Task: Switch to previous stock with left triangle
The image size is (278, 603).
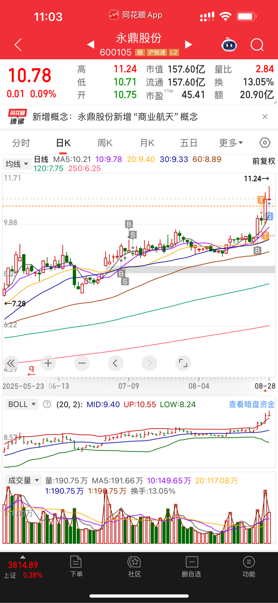Action: click(x=91, y=44)
